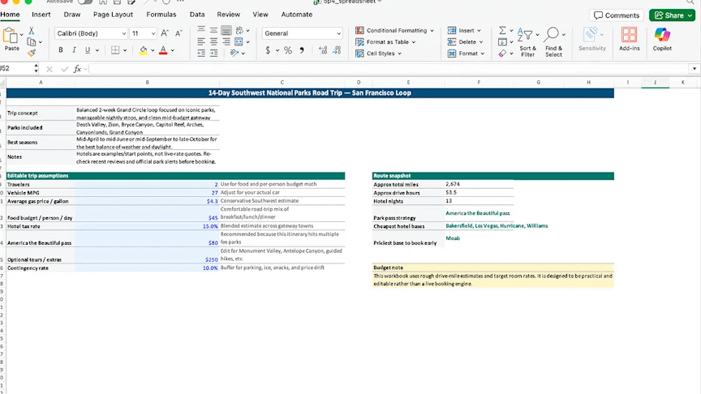Toggle the AutoSave switch
The image size is (701, 394).
(84, 2)
